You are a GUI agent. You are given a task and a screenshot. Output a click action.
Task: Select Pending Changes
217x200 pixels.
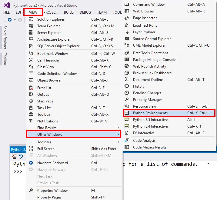click(x=169, y=93)
